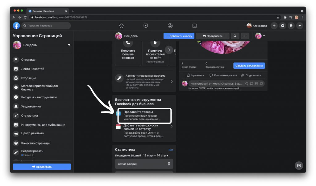Open Продавайте товары tool
Viewport: 316px width, 186px height.
(x=144, y=115)
